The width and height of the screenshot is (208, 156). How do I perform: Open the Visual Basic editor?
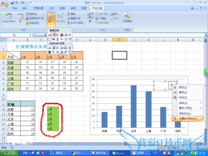tap(9, 17)
